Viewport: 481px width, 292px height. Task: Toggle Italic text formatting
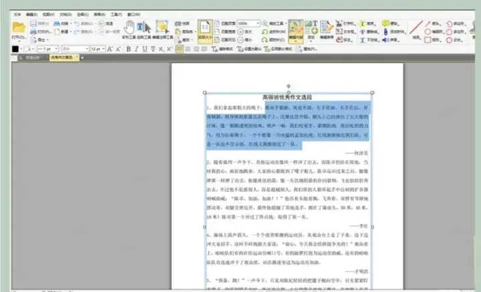[x=137, y=49]
